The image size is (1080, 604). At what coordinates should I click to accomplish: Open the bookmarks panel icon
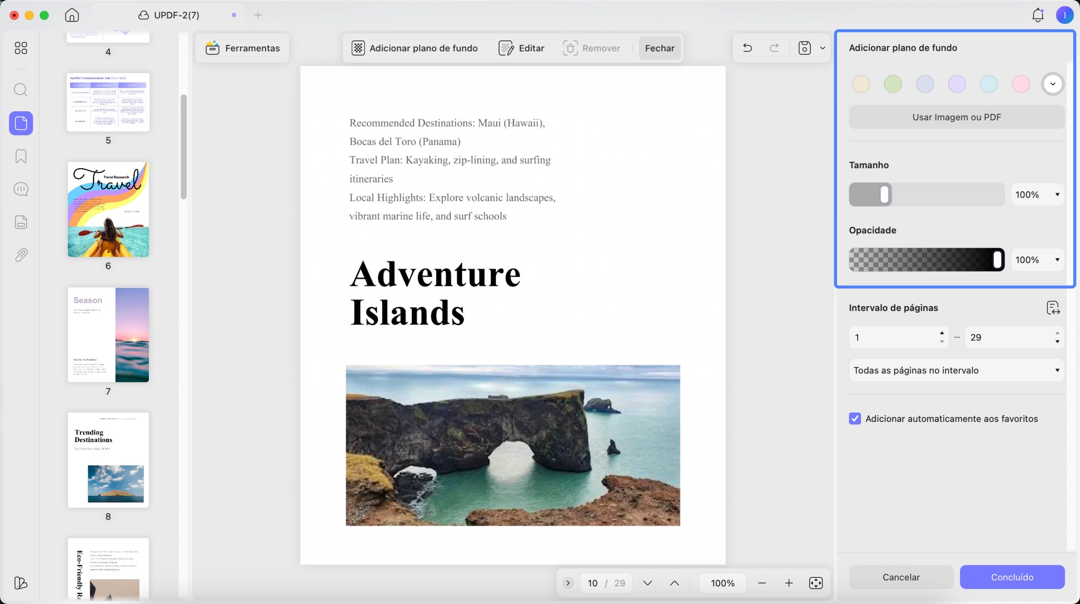(21, 156)
